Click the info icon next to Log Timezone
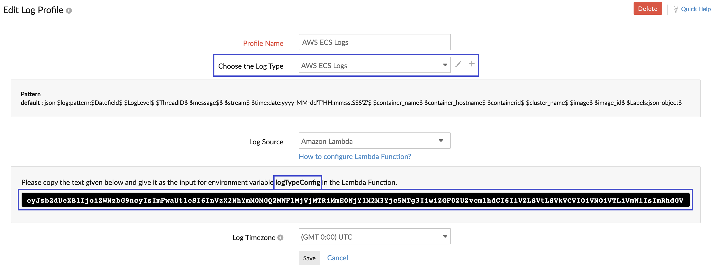Screen dimensions: 714x273 click(280, 238)
